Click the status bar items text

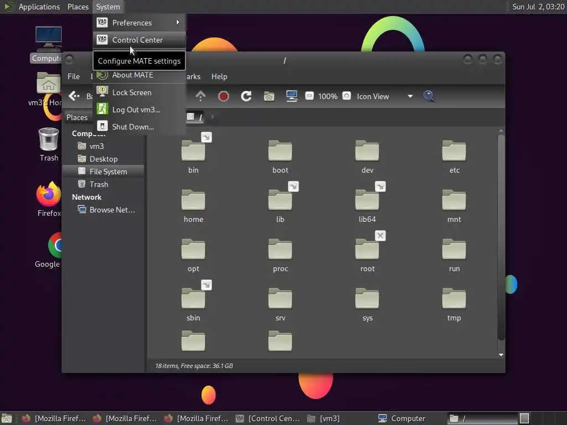(194, 366)
